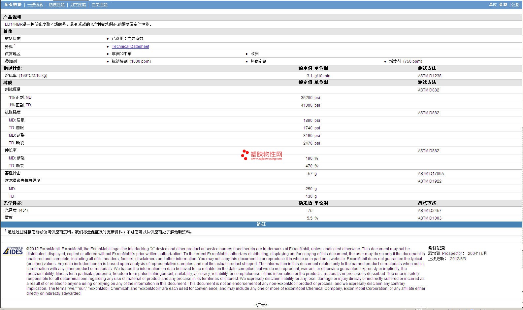The image size is (523, 310).
Task: Click the <广告> placeholder at bottom
Action: (x=261, y=305)
